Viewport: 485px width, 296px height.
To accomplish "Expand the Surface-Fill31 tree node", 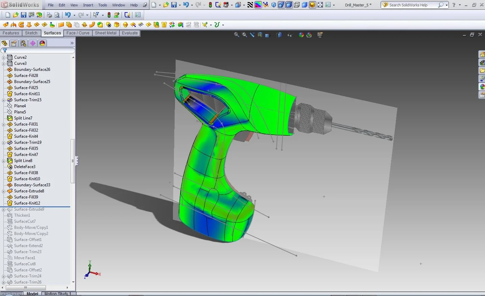I will point(4,124).
